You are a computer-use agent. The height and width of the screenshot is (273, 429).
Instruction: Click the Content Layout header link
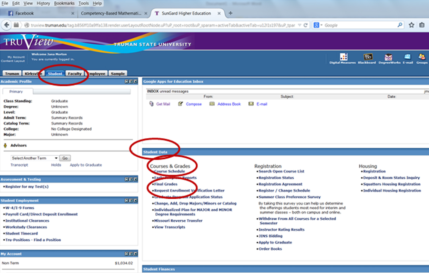click(13, 61)
